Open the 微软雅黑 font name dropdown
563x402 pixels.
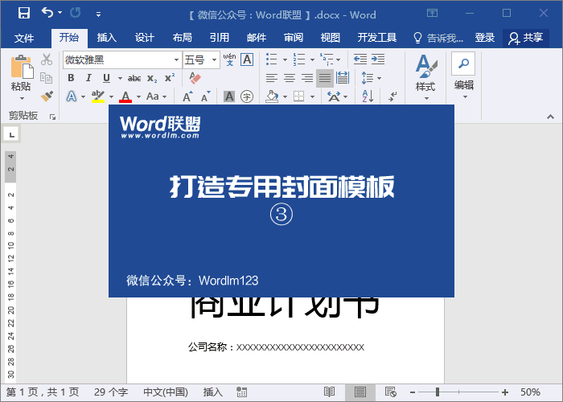176,60
